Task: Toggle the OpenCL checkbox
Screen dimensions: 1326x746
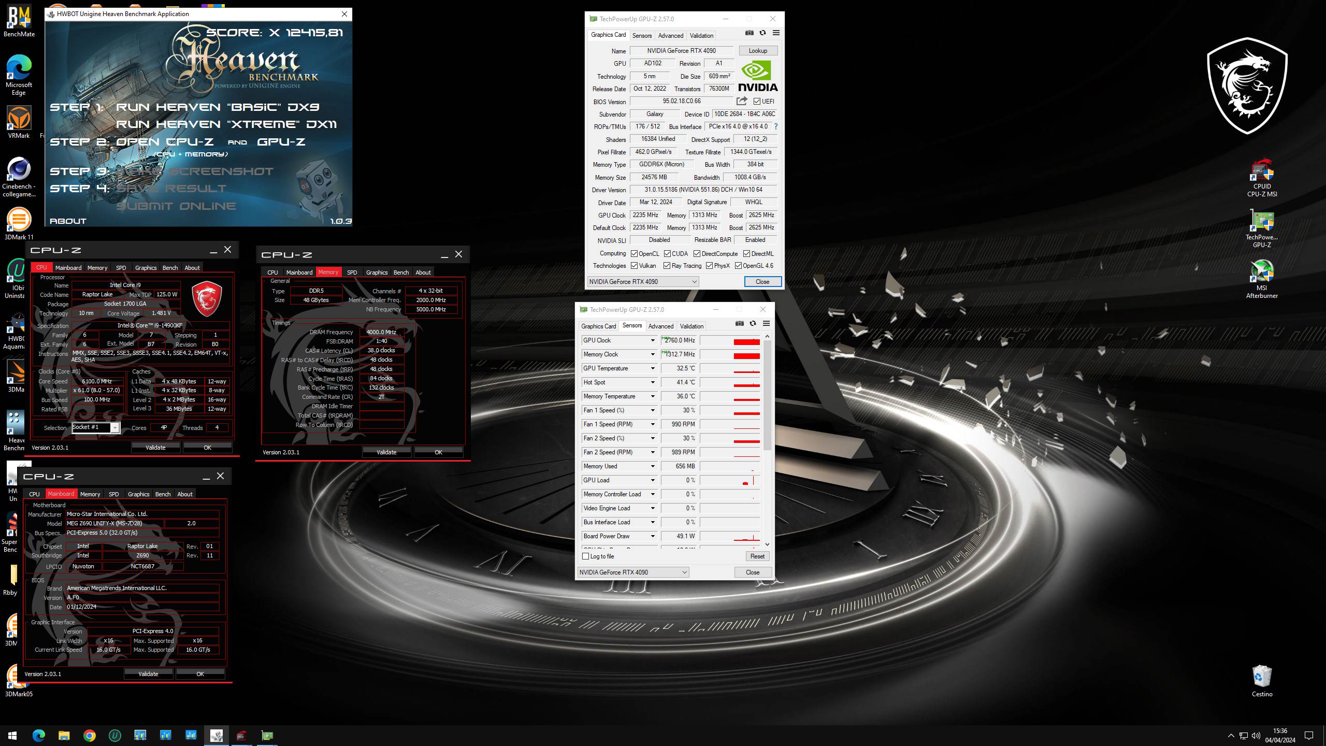Action: click(634, 254)
